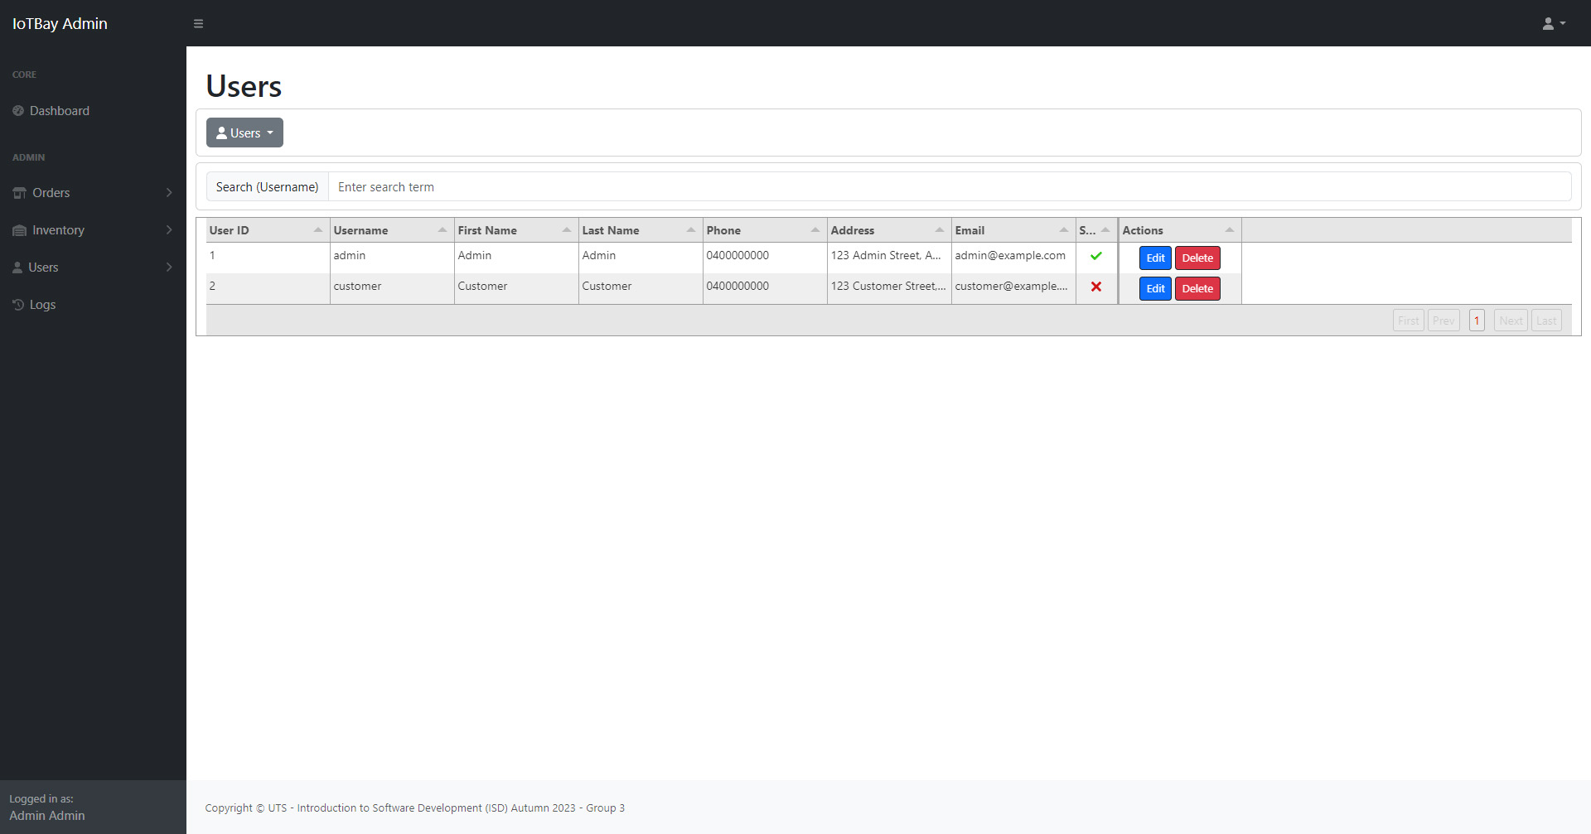Sort by Username column arrow

pos(442,230)
